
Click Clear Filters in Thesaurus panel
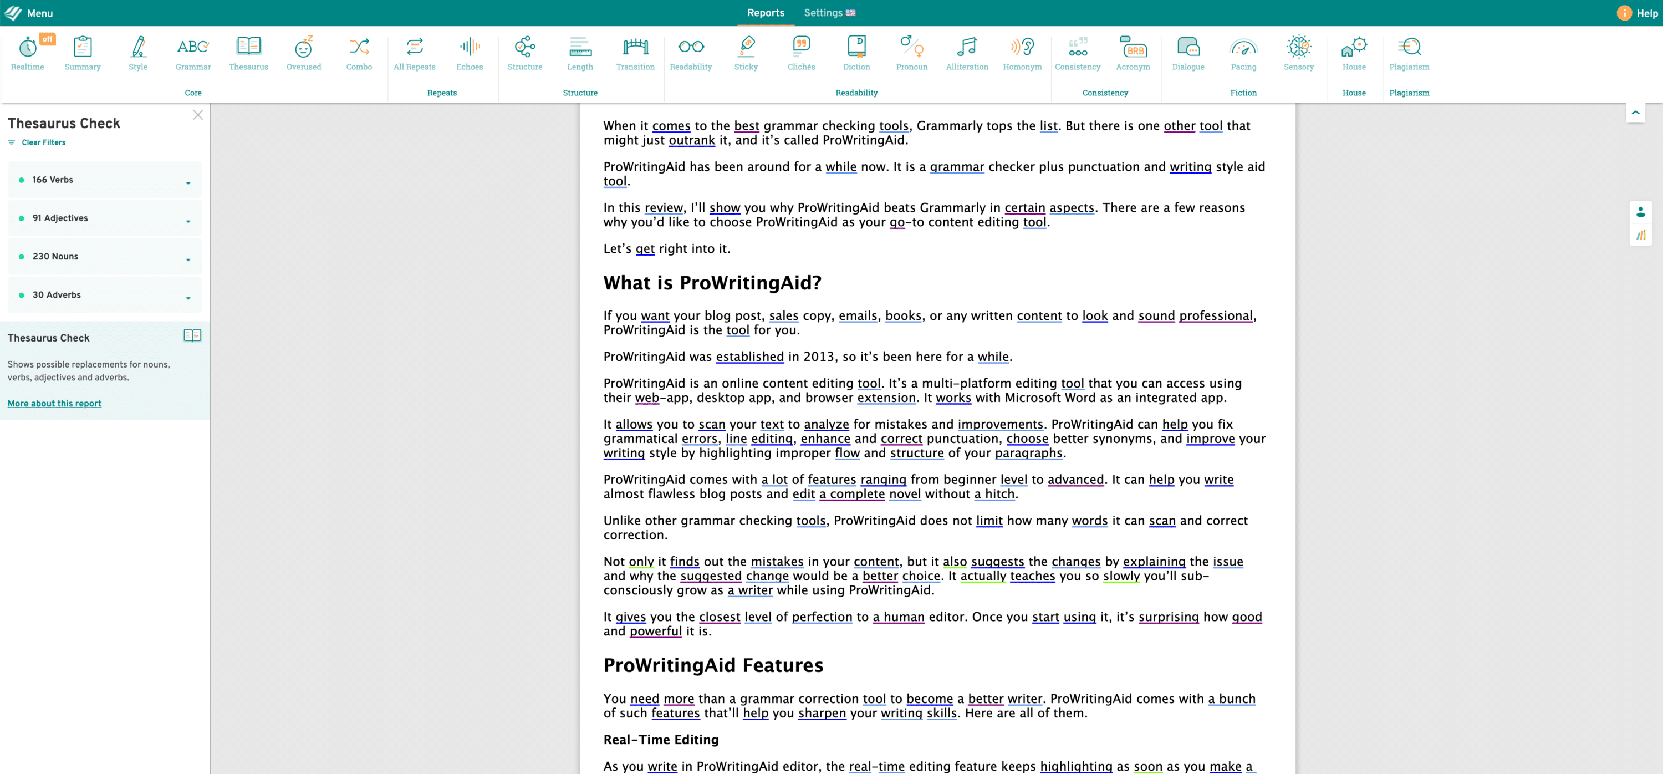37,142
